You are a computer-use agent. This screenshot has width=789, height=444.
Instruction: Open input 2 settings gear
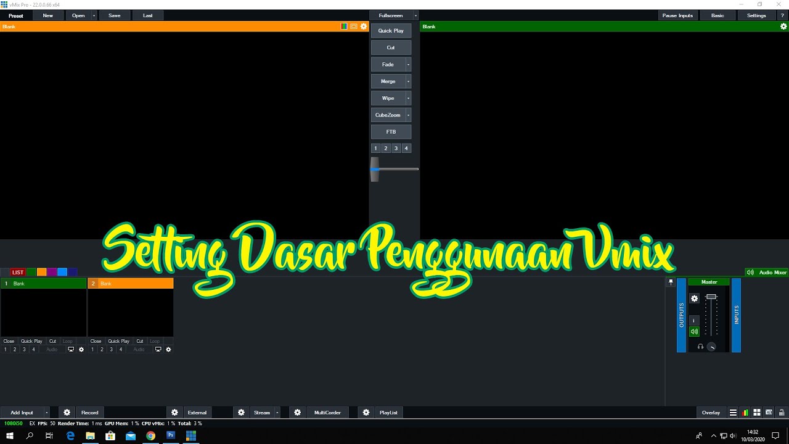point(168,350)
